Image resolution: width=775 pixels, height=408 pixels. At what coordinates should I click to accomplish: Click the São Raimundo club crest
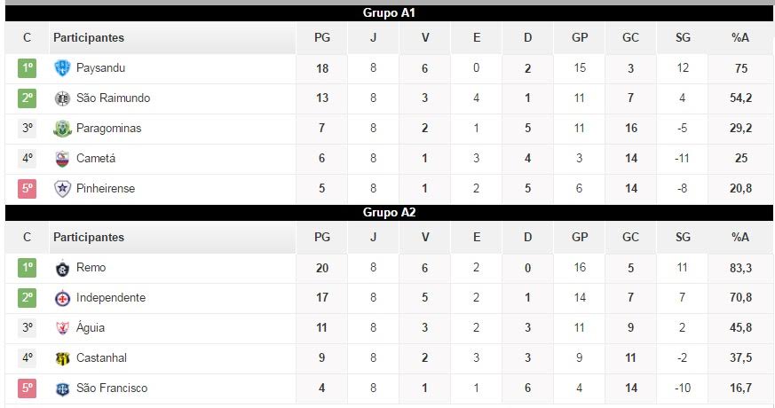[62, 98]
